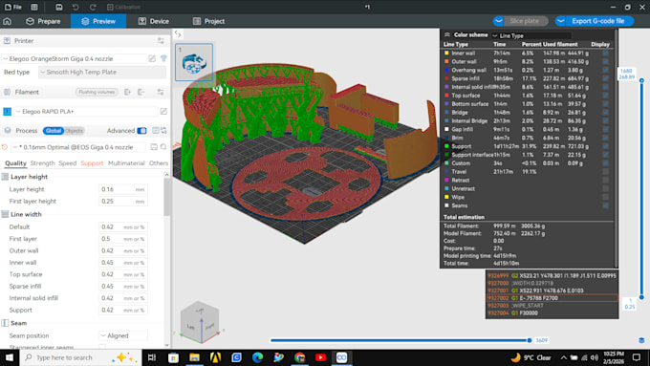
Task: Click Outer wall line width field
Action: point(123,250)
